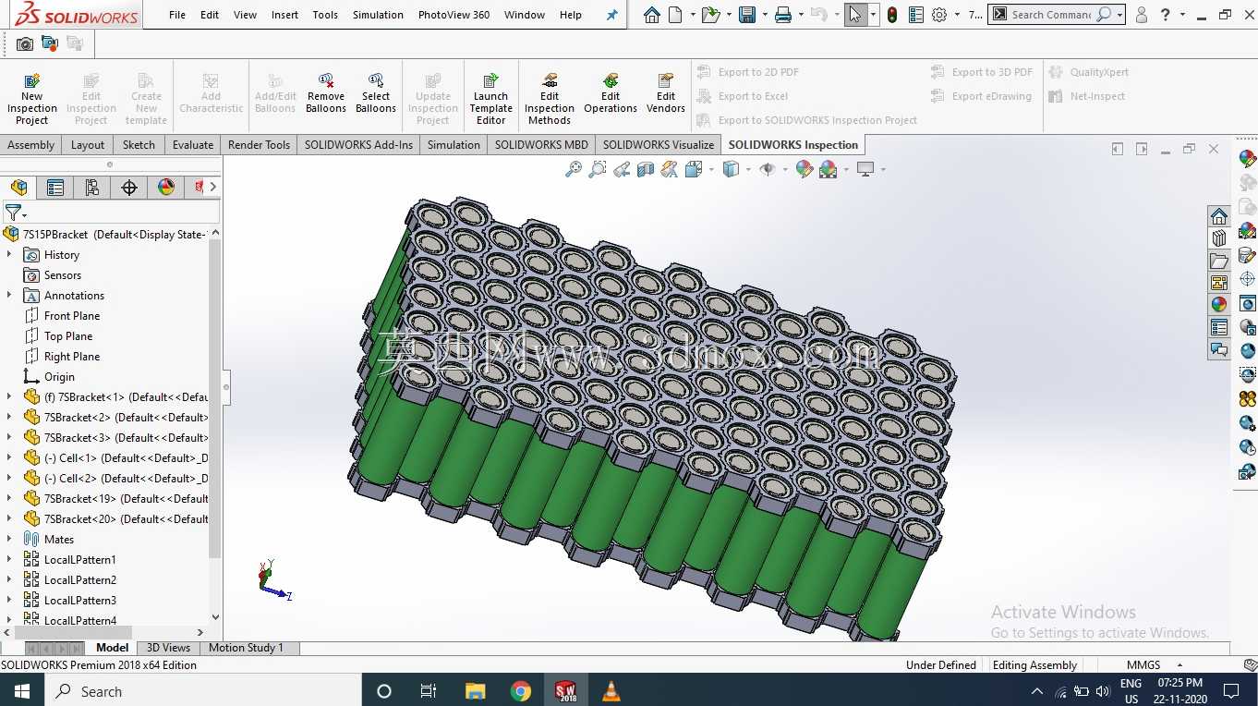
Task: Open the Edit Operations tool
Action: pyautogui.click(x=611, y=93)
